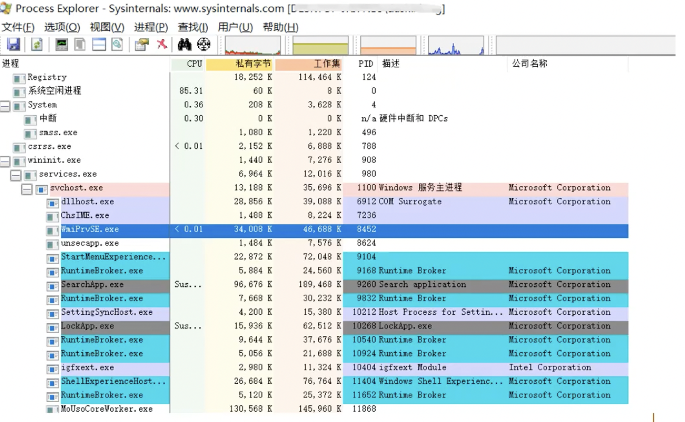
Task: Open the 查找(I) menu
Action: pyautogui.click(x=193, y=27)
